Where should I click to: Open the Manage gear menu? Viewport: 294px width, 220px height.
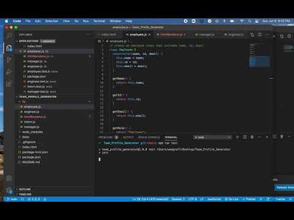pos(9,191)
